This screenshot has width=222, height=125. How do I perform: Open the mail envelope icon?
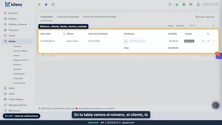pos(191,5)
